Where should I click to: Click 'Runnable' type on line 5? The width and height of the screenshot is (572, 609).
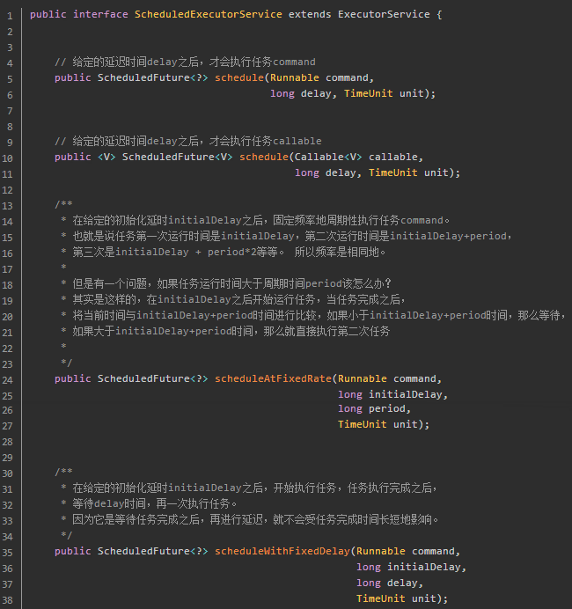[295, 77]
